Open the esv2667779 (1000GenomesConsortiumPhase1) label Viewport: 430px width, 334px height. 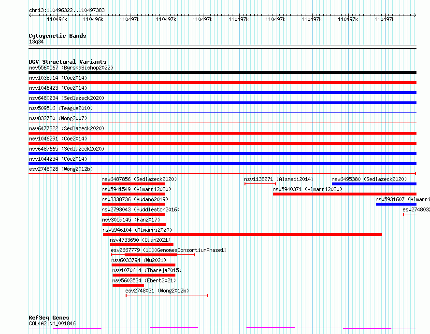click(x=168, y=250)
